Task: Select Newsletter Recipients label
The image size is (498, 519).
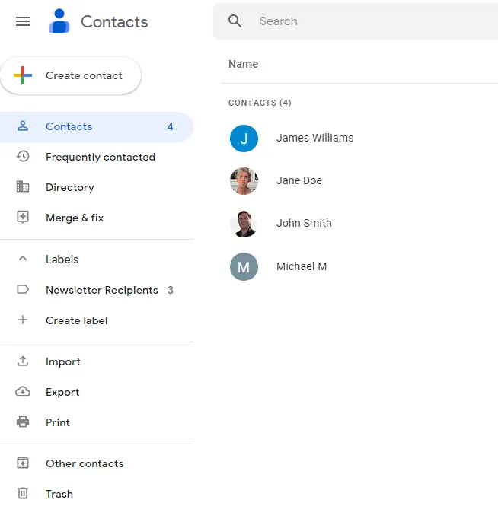Action: click(97, 290)
